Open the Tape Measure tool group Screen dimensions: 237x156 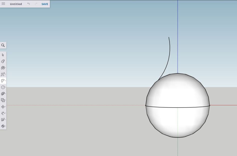point(3,113)
